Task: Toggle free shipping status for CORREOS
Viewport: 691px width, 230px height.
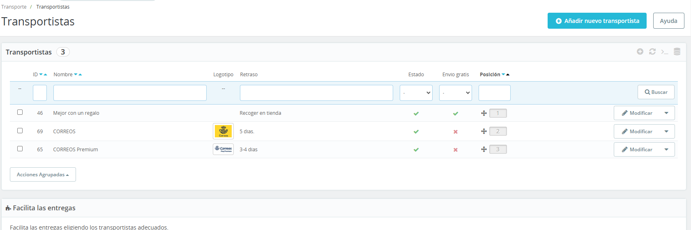Action: [456, 132]
